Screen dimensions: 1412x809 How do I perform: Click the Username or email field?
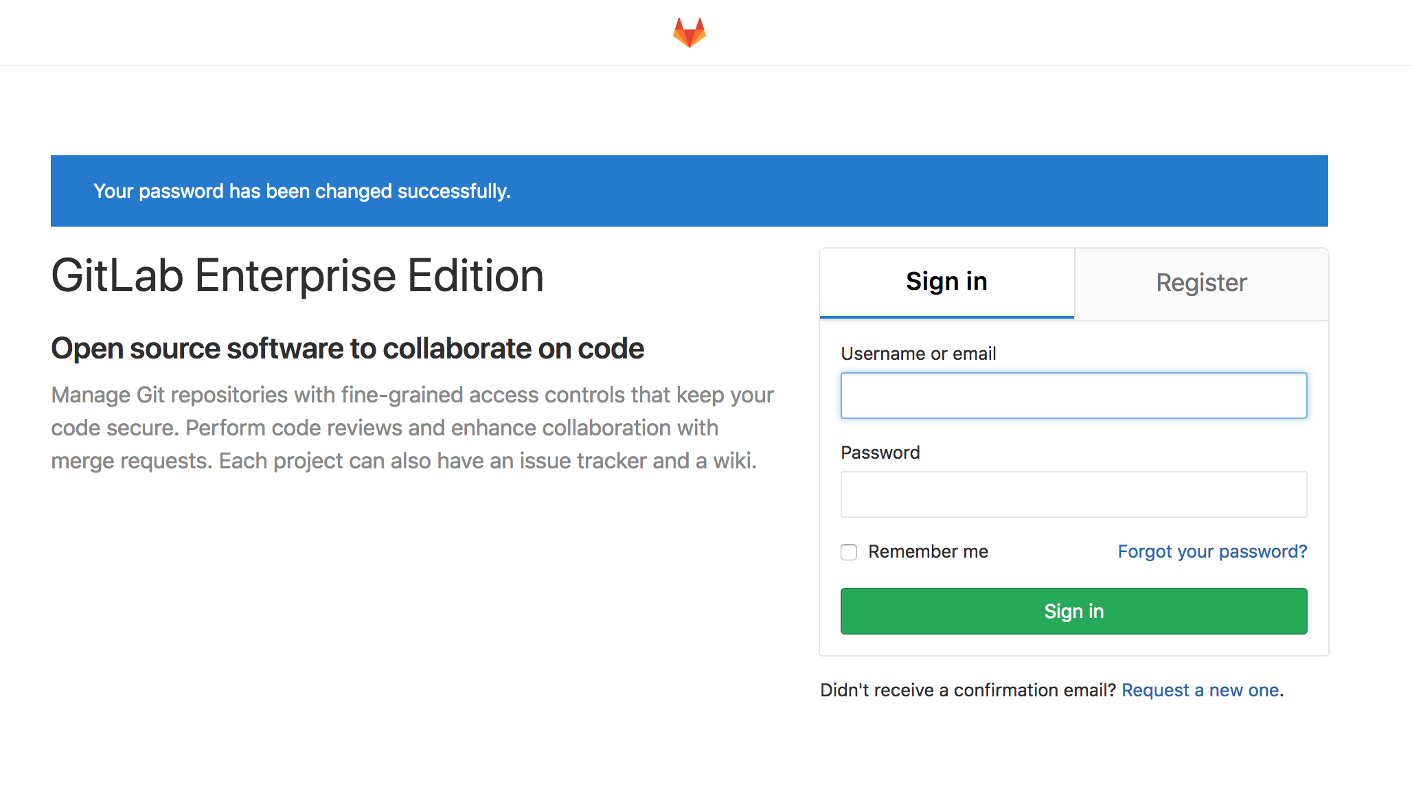tap(1073, 395)
